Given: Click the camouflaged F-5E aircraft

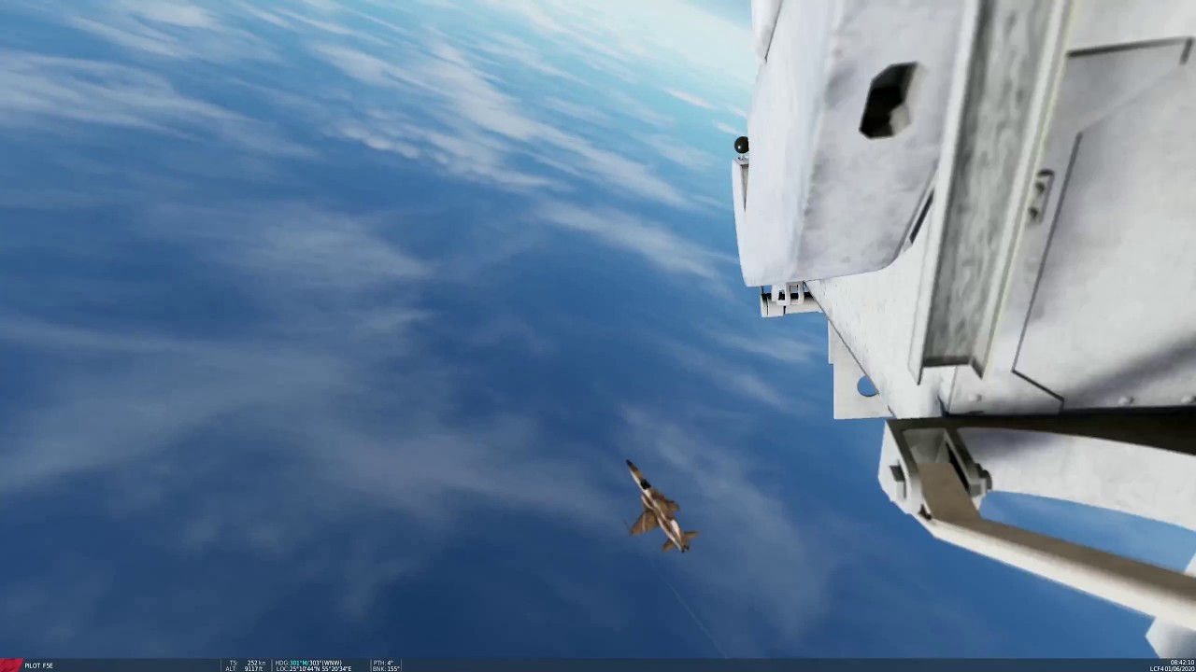Looking at the screenshot, I should [x=660, y=509].
